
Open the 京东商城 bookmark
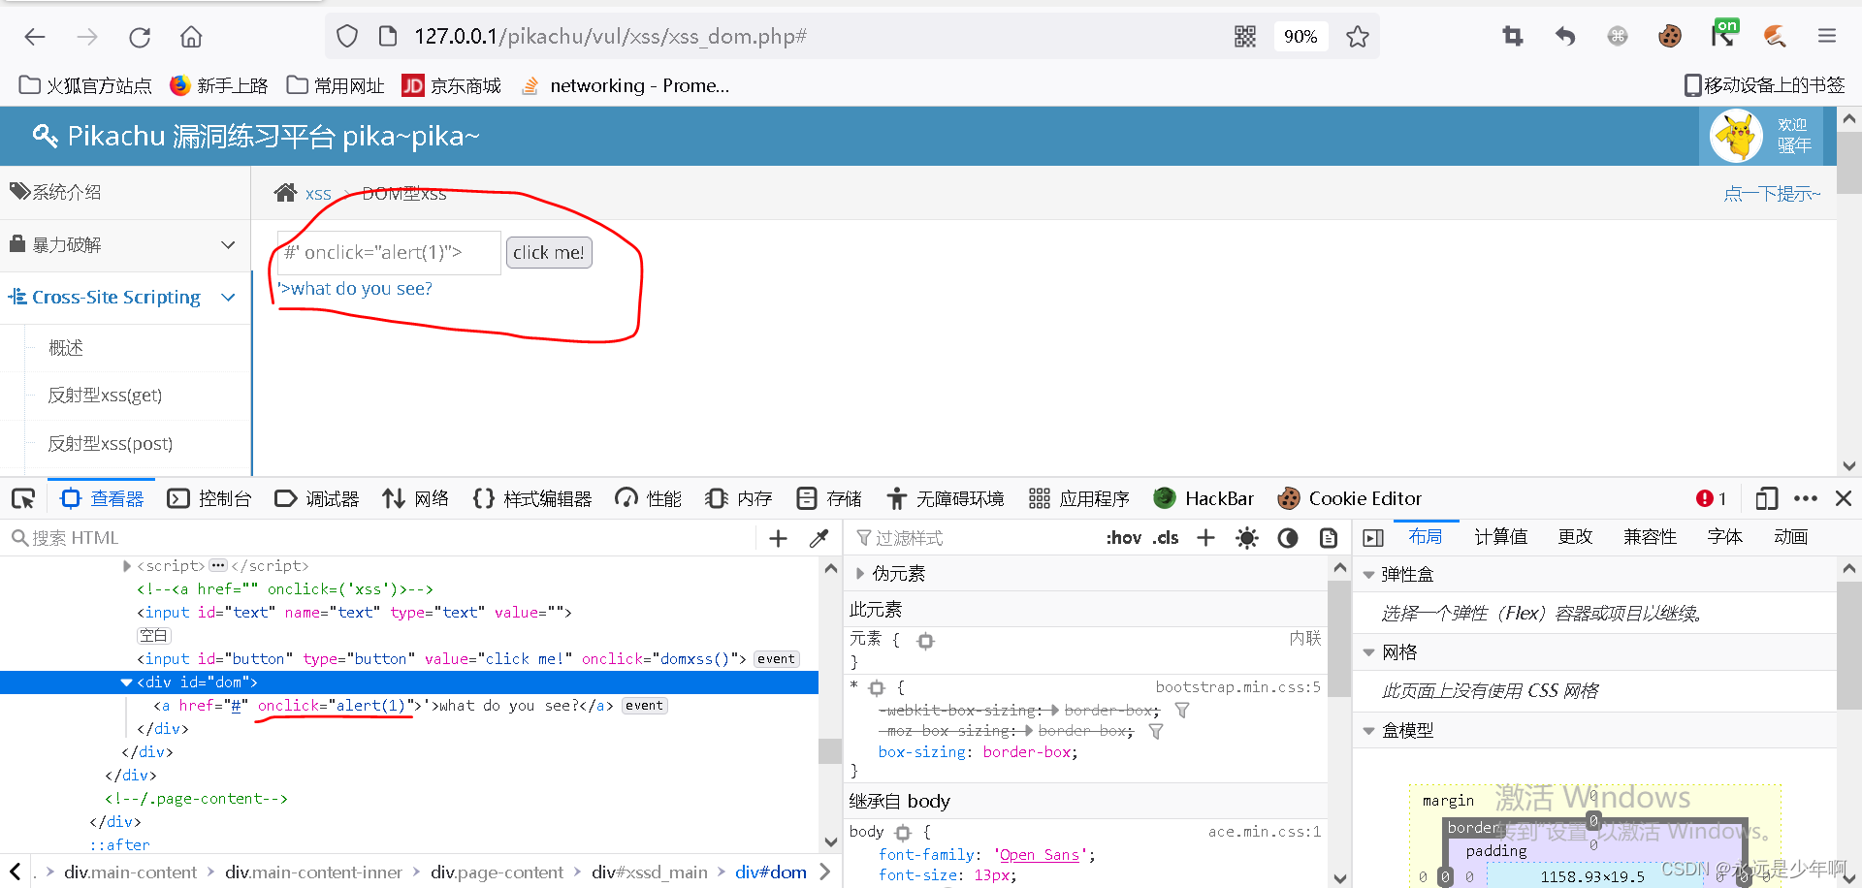[x=452, y=85]
